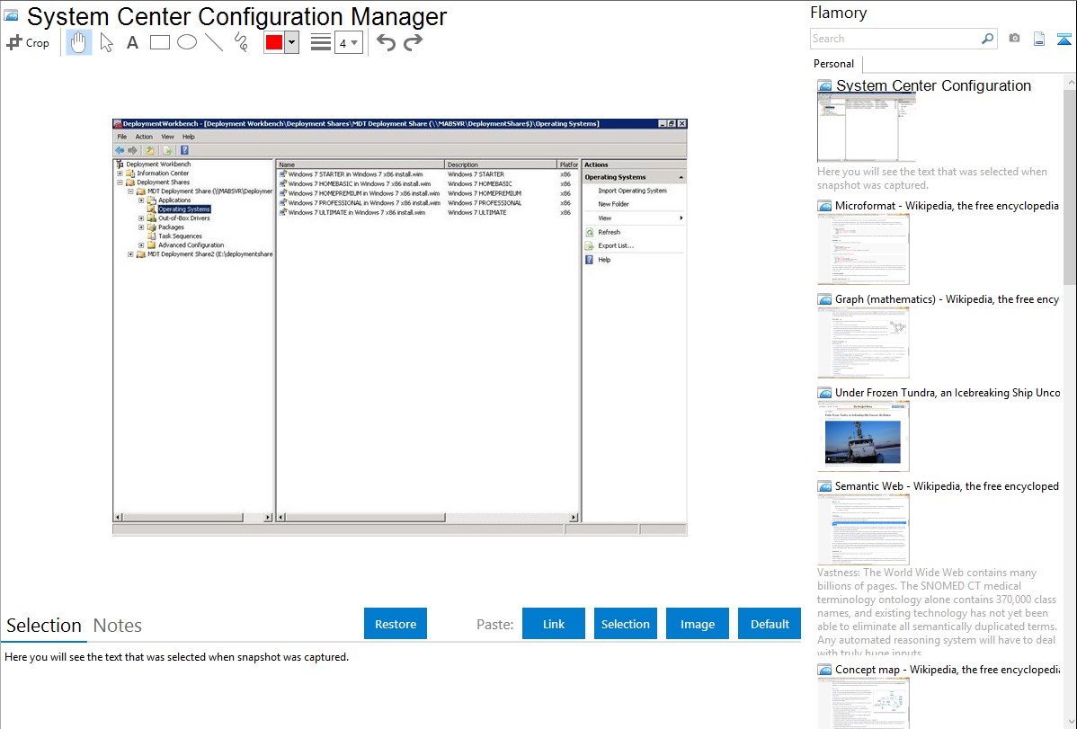Choose the text annotation tool
The image size is (1077, 729).
click(x=132, y=42)
